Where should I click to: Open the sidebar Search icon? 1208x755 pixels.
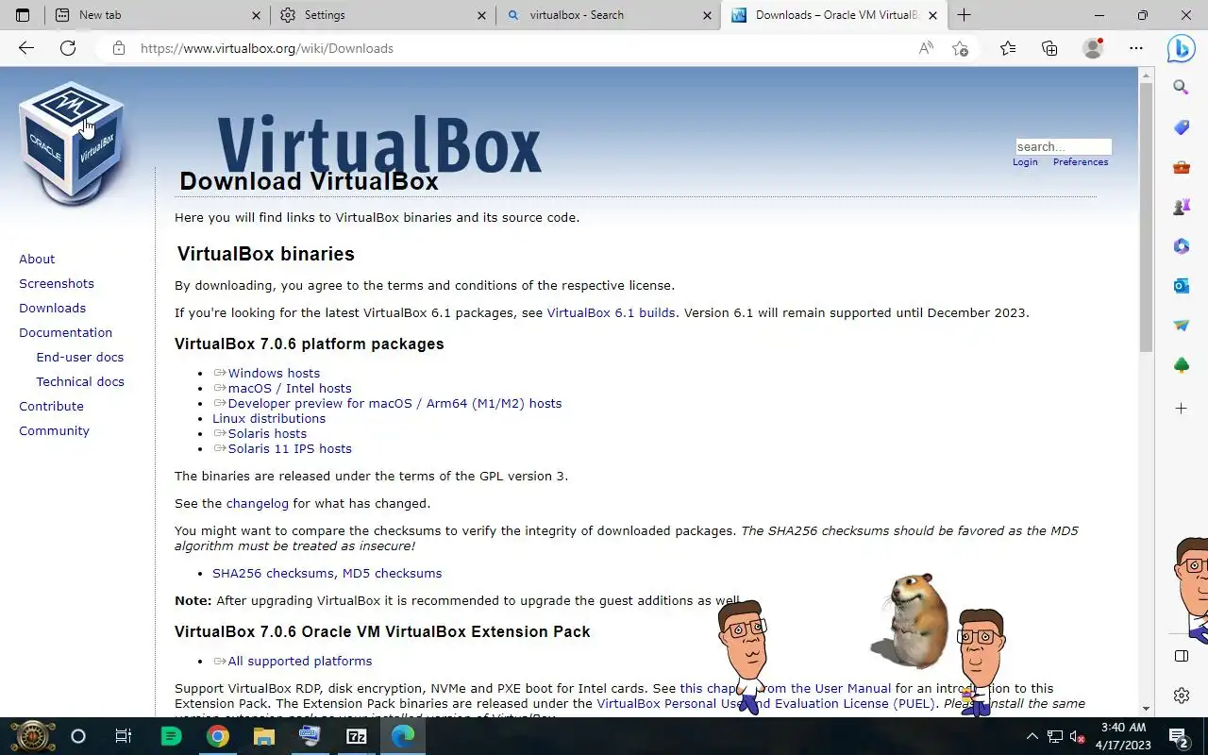[1181, 88]
